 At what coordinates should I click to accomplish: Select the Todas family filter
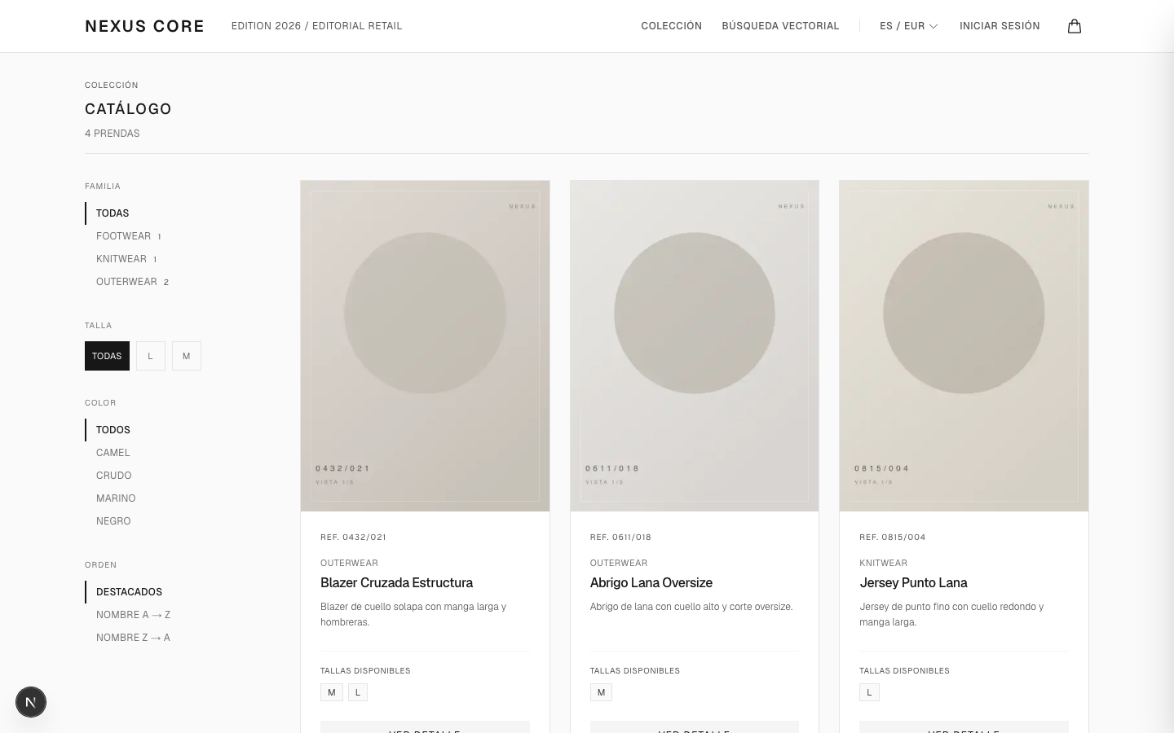point(113,213)
